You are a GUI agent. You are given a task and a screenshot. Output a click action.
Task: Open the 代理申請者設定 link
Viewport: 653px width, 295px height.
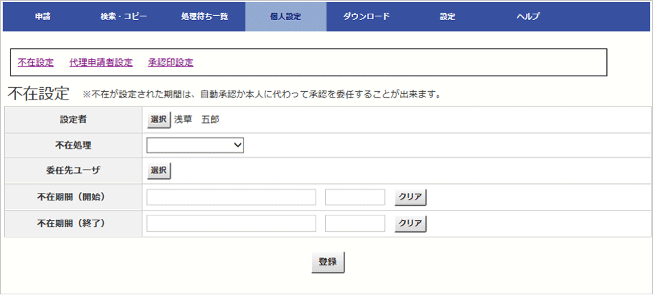[x=101, y=62]
